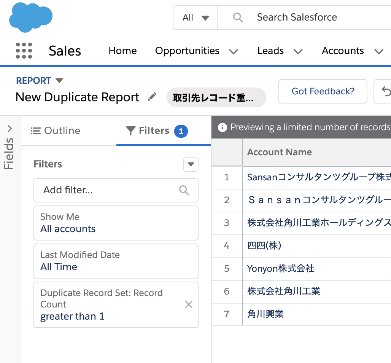Click the magnifier in Add filter box
The image size is (391, 363).
coord(184,190)
